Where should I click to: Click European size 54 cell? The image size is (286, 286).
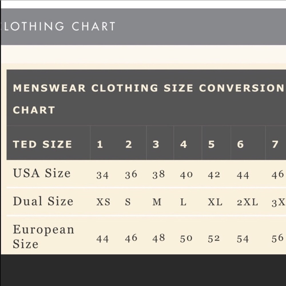click(243, 239)
